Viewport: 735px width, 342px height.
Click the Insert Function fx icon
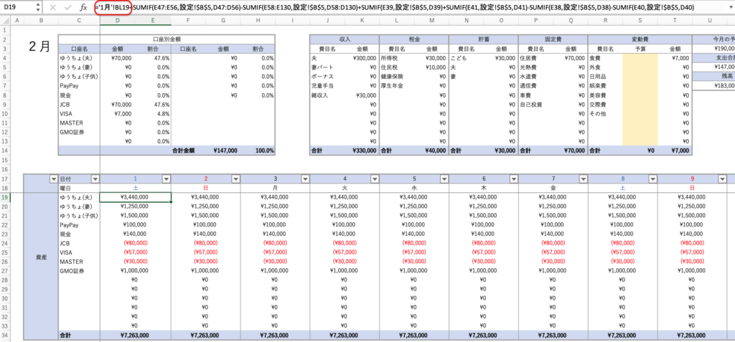tap(83, 7)
